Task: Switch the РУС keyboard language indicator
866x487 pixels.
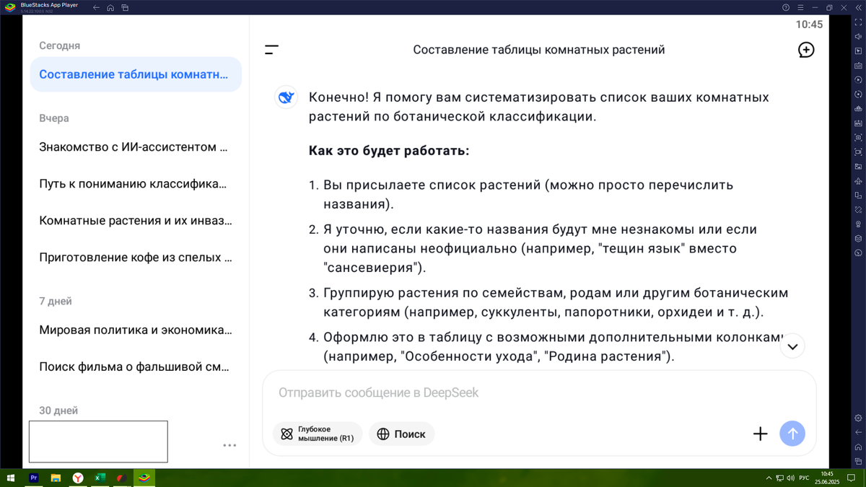Action: tap(804, 478)
